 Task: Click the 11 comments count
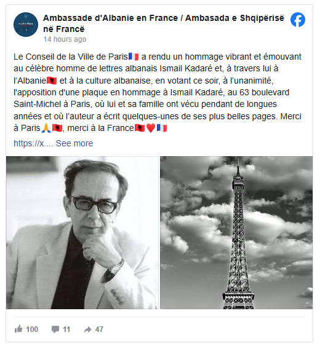point(66,329)
